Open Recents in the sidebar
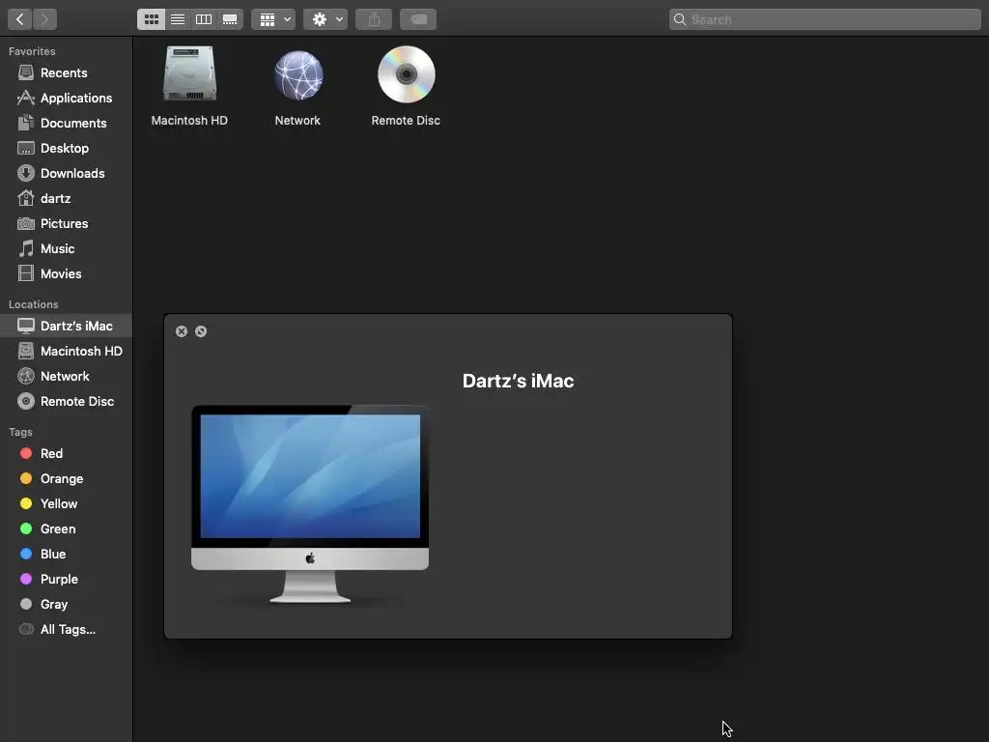 [67, 72]
